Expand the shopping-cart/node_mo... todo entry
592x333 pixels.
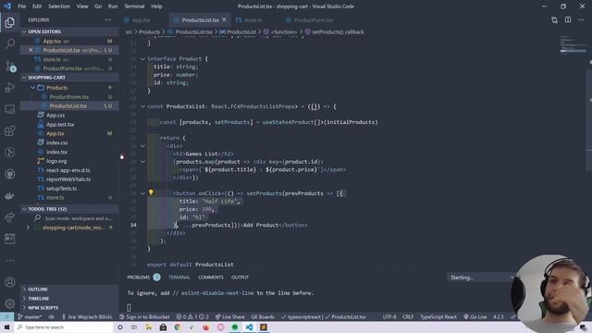pos(28,228)
